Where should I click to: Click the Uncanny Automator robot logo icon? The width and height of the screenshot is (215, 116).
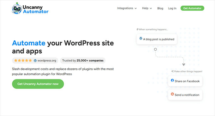click(x=17, y=8)
